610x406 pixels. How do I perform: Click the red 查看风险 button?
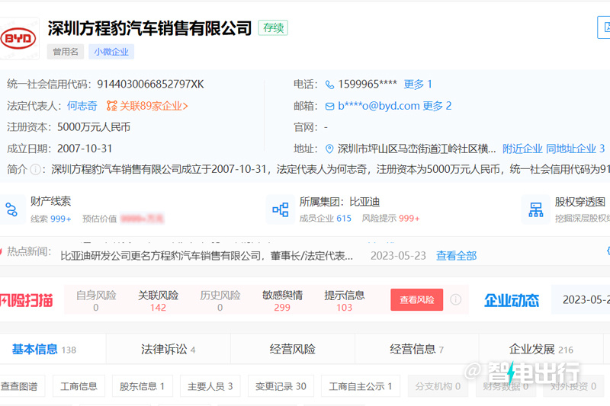pos(416,299)
